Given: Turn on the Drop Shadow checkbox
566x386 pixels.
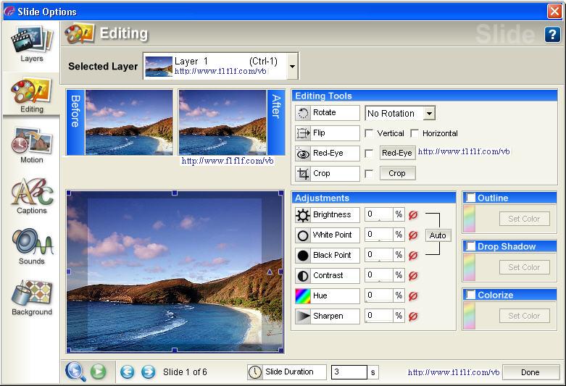Looking at the screenshot, I should tap(471, 246).
